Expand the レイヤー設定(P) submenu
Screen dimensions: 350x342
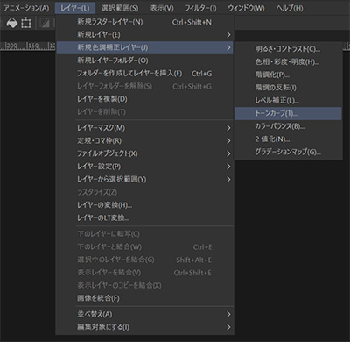(x=144, y=167)
